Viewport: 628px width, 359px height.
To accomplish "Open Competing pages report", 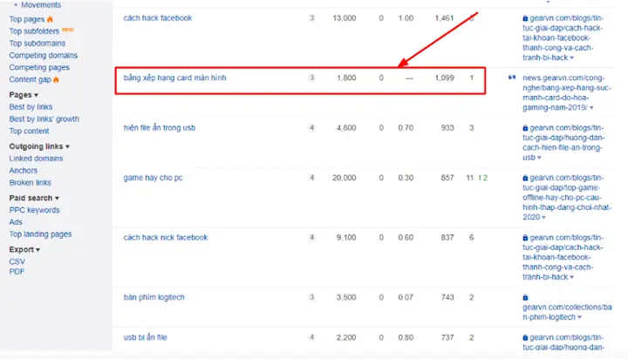I will click(39, 67).
